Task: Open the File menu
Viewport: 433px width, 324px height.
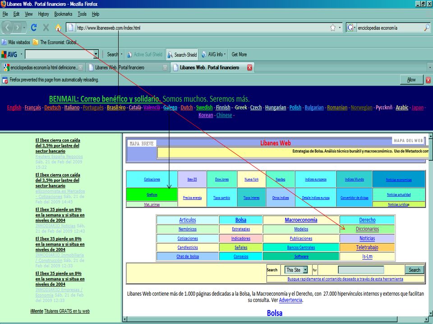Action: [5, 14]
